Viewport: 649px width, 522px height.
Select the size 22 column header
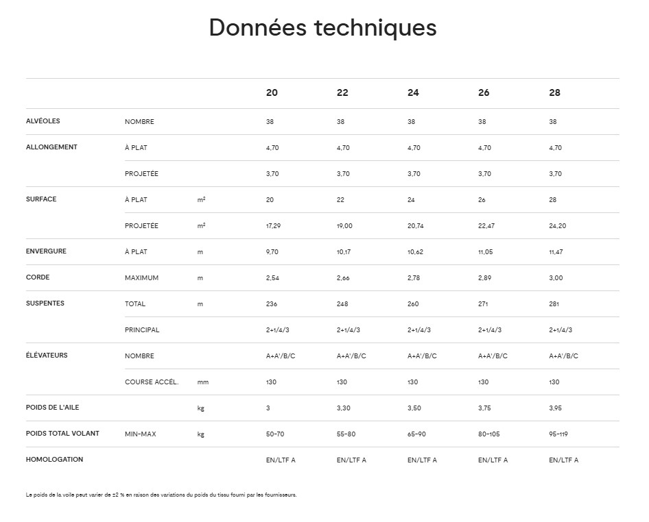(342, 92)
